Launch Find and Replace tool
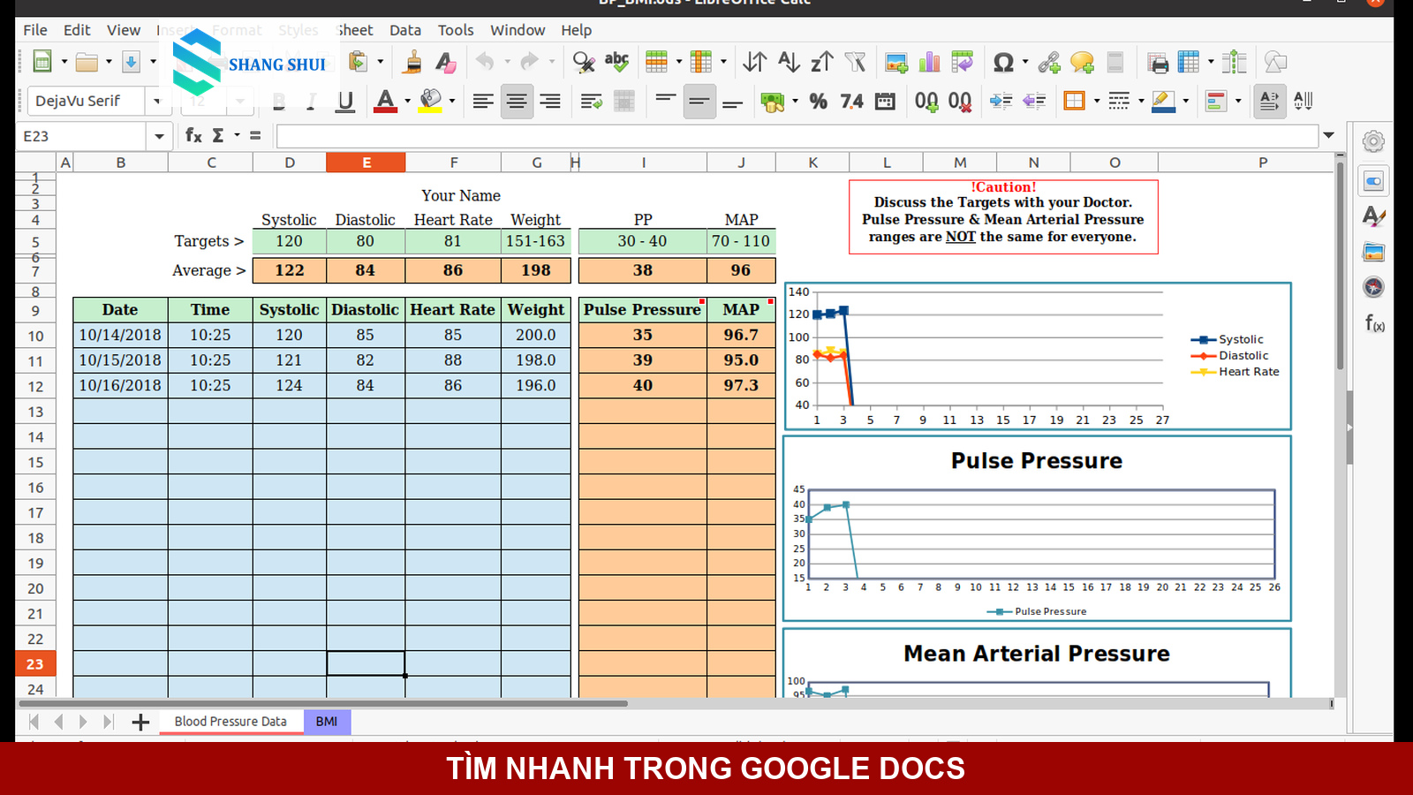 tap(584, 62)
